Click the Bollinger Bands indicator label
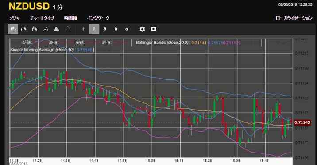This screenshot has width=317, height=165. (162, 43)
